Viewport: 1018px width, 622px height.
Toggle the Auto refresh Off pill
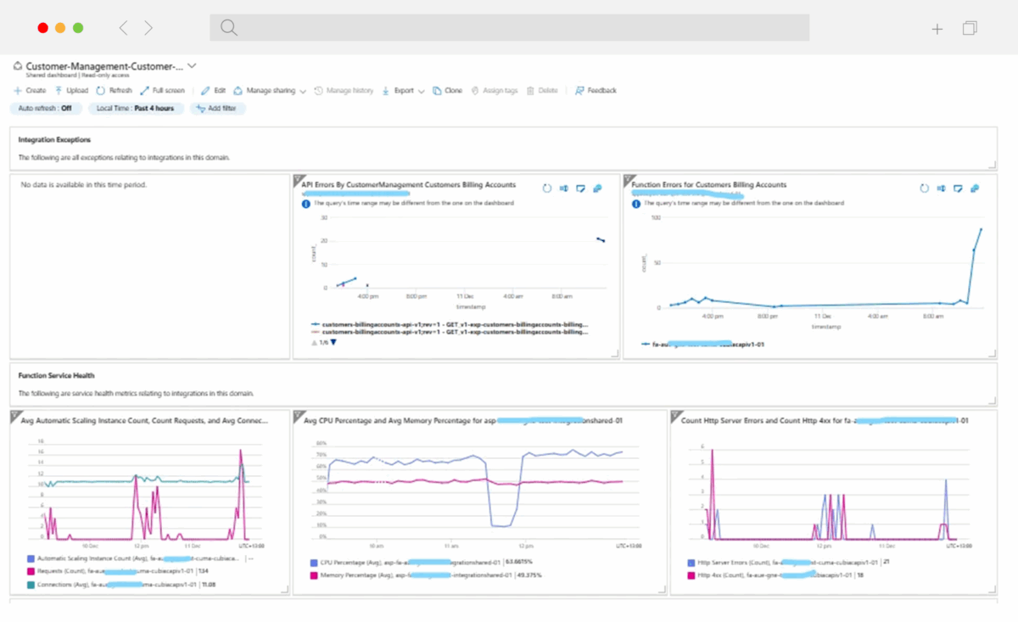coord(47,109)
